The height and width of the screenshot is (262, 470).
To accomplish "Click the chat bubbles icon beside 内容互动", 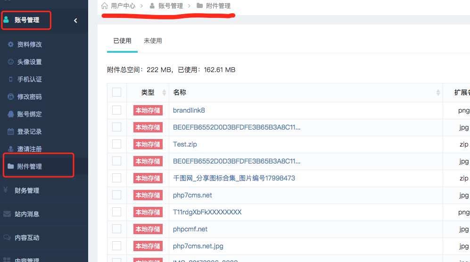I will pyautogui.click(x=7, y=237).
